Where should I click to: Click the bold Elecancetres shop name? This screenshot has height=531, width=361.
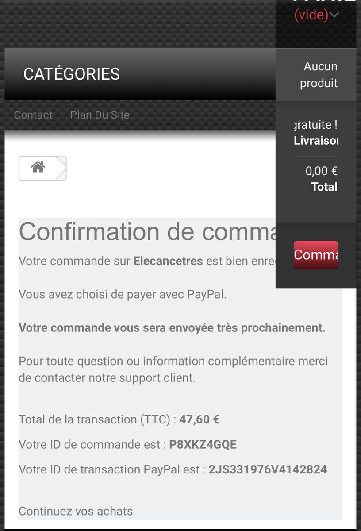(168, 261)
